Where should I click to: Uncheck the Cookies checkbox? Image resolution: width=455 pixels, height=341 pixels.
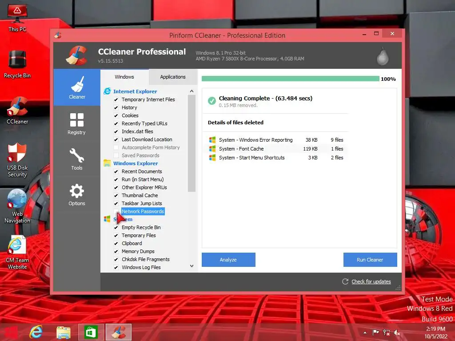point(116,115)
